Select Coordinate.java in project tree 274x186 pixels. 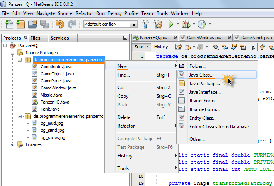coord(56,67)
